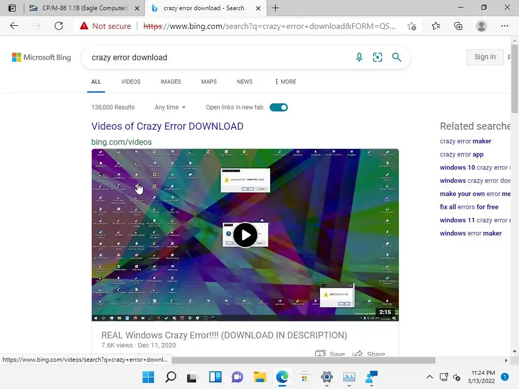Switch to the NEWS tab
The image size is (519, 389).
click(x=245, y=82)
